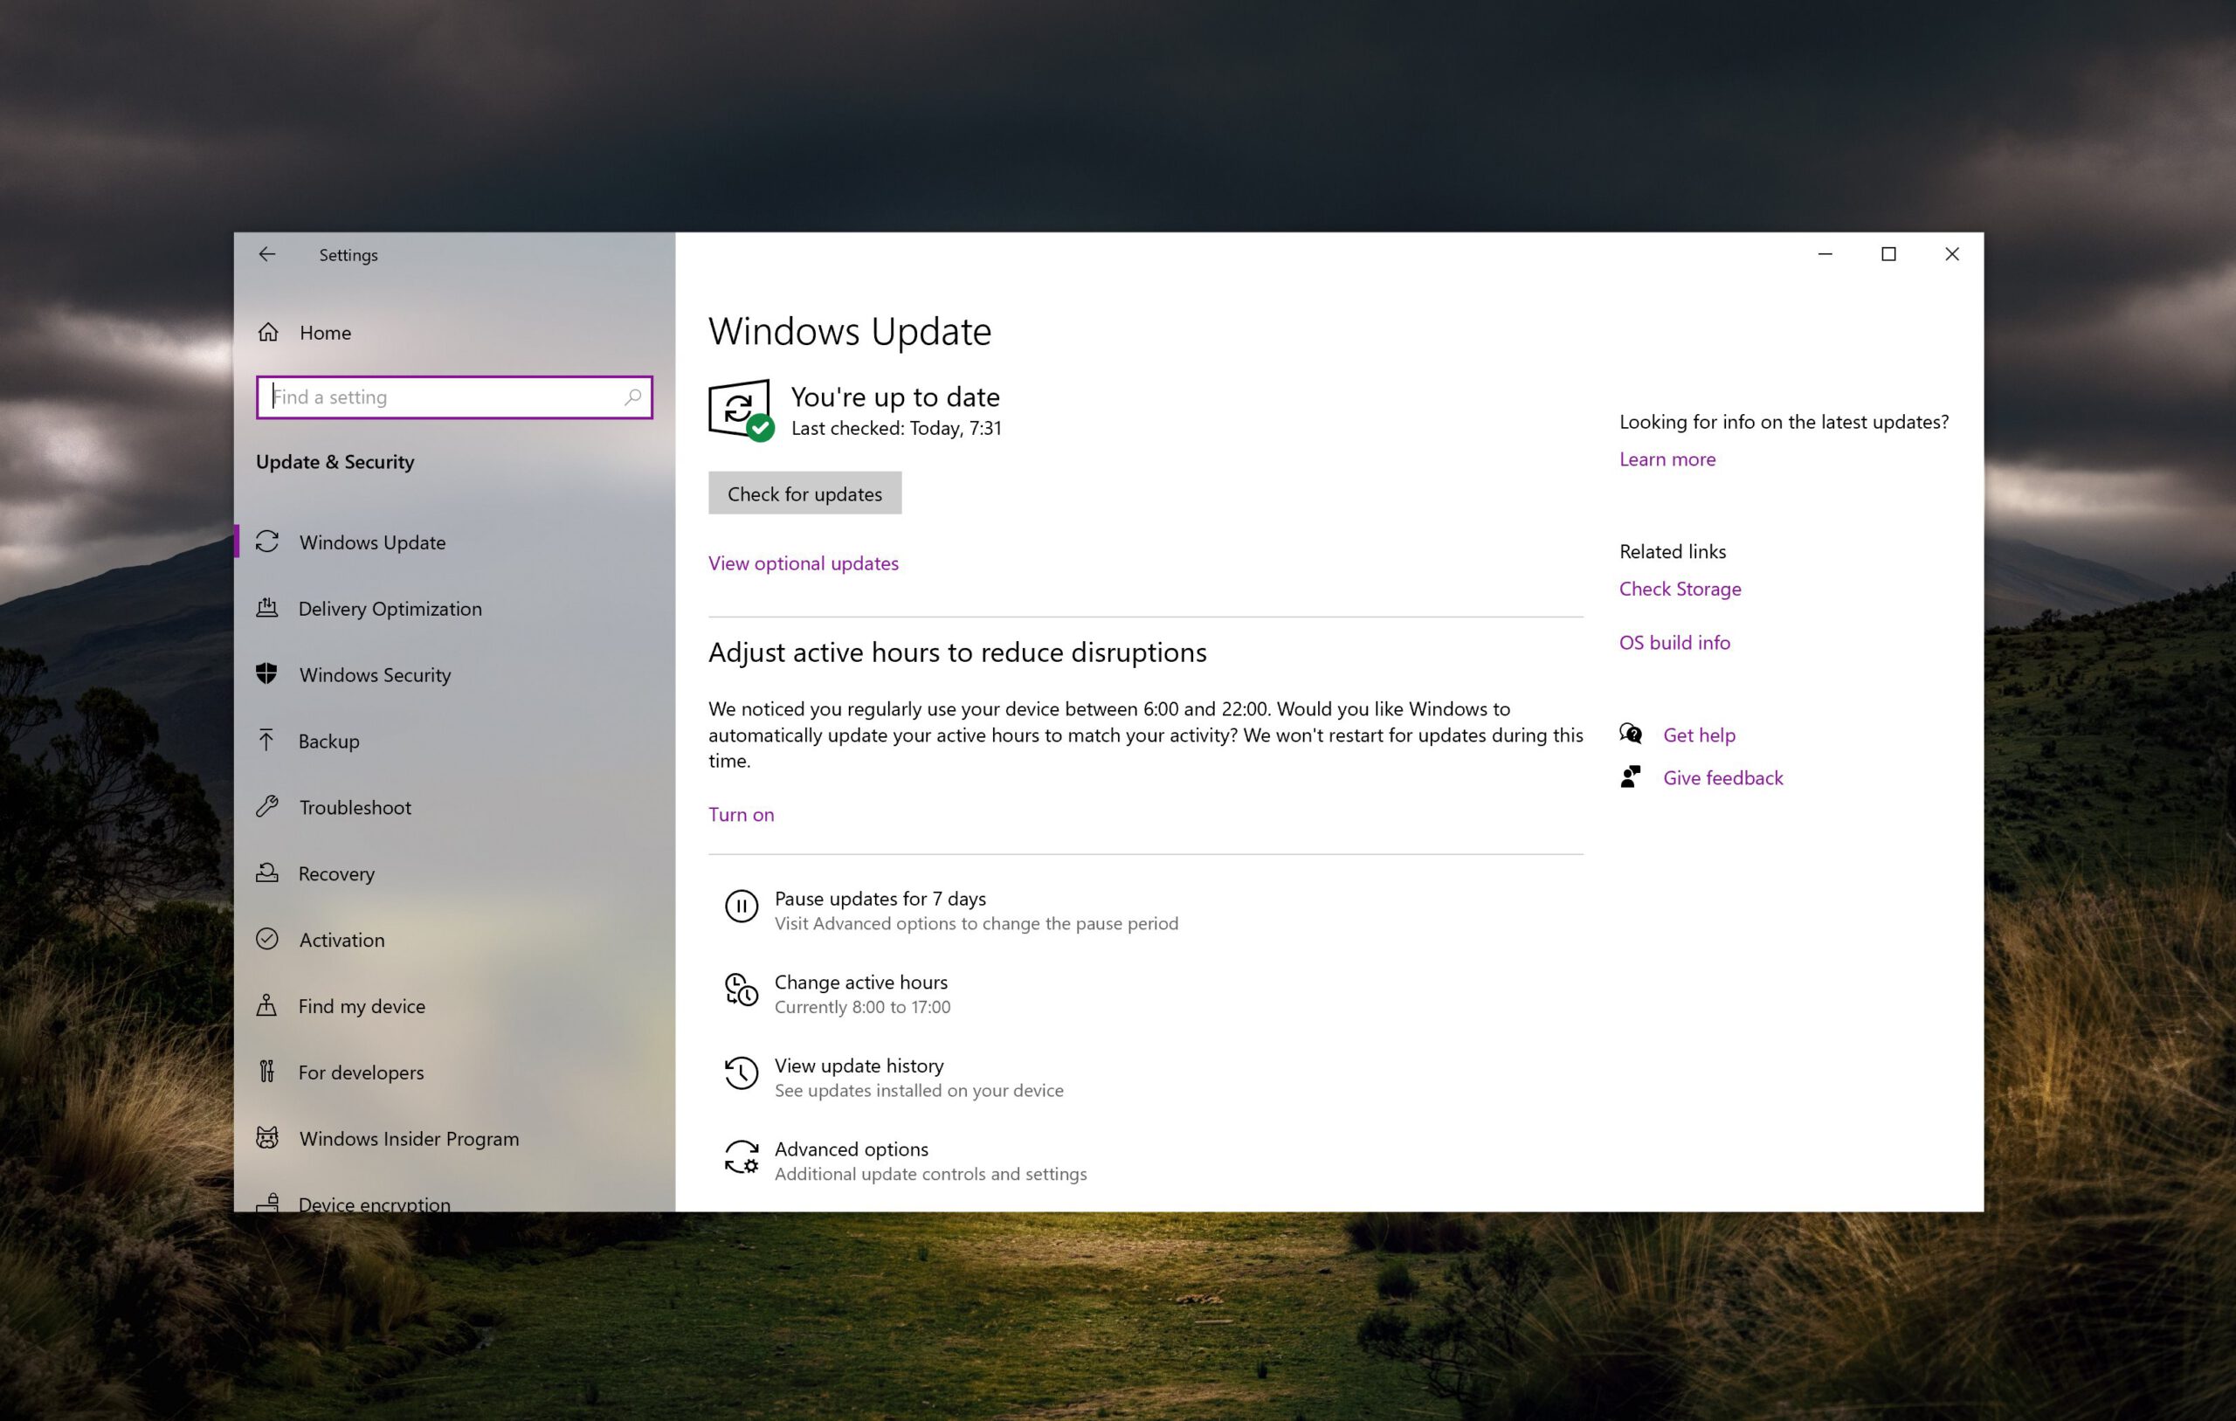The height and width of the screenshot is (1421, 2236).
Task: Select the Windows Security shield icon
Action: pyautogui.click(x=267, y=674)
